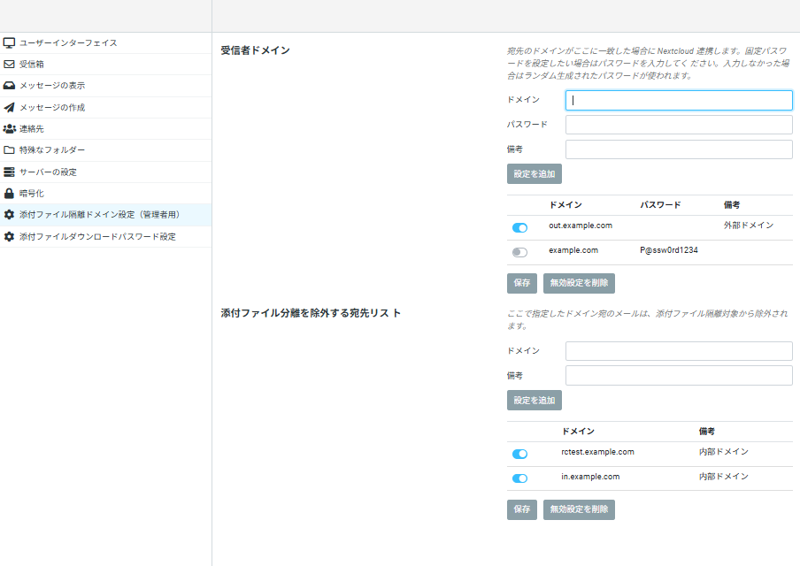Click the envelope icon beside 受信箱

click(10, 65)
